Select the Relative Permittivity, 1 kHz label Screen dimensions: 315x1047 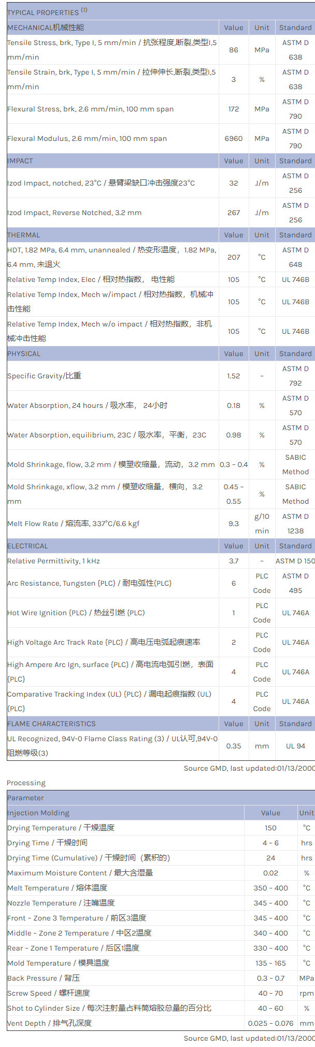(53, 561)
